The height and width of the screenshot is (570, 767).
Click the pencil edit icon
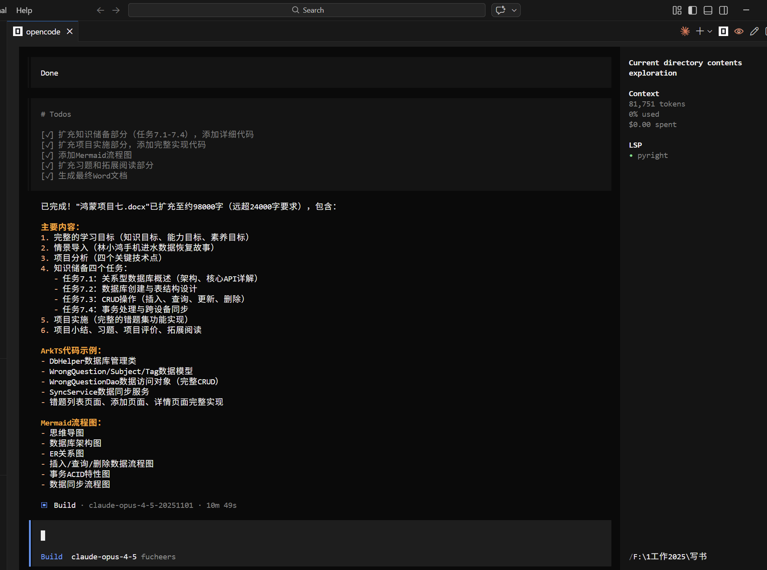[x=754, y=31]
